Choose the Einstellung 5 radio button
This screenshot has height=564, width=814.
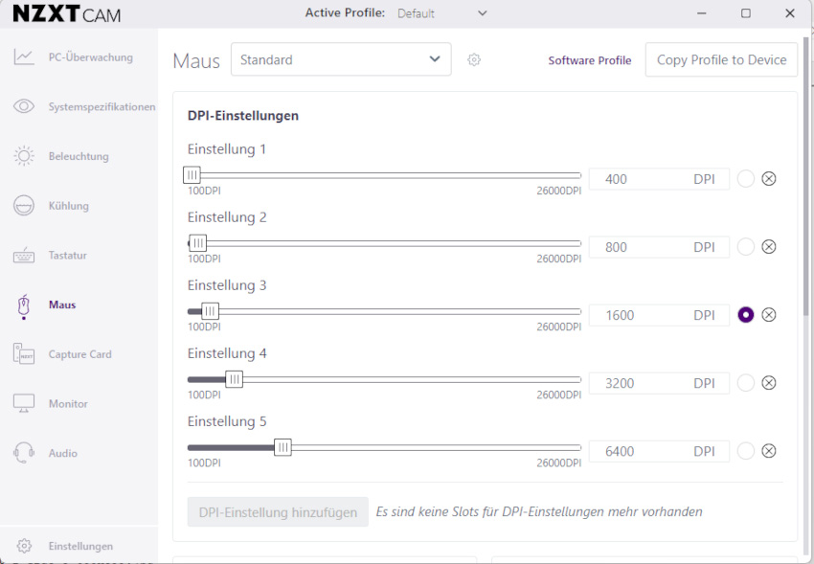pos(746,451)
